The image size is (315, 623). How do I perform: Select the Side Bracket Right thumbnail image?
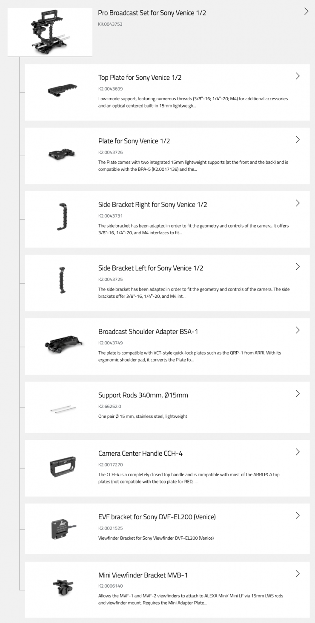point(62,218)
